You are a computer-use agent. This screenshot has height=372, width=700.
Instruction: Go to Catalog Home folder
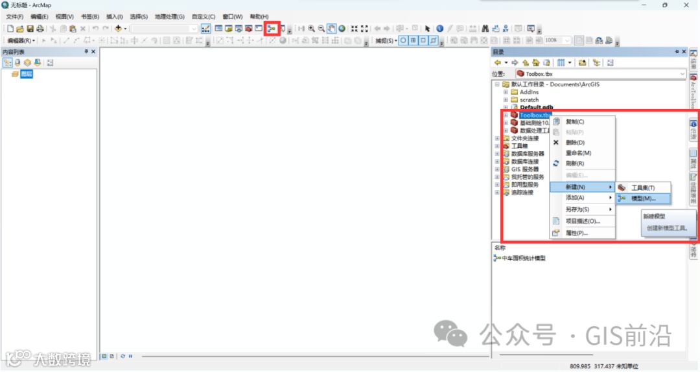click(x=536, y=63)
